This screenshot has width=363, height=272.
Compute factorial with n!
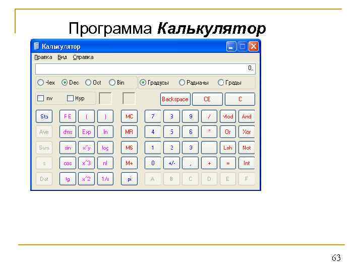click(105, 163)
